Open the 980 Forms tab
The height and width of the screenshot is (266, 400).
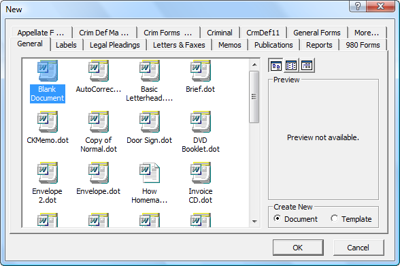coord(363,45)
